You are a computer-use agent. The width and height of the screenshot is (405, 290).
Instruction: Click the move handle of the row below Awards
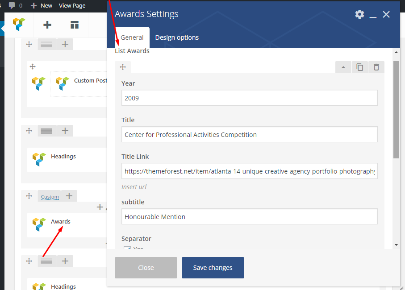[29, 261]
